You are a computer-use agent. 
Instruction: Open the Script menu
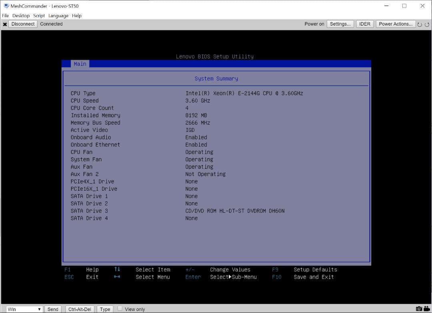pos(39,16)
